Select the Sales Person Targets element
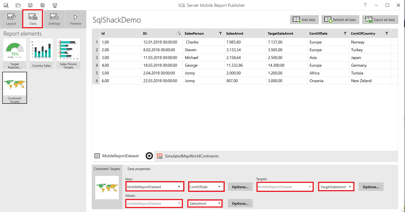405x212 pixels. coord(68,53)
